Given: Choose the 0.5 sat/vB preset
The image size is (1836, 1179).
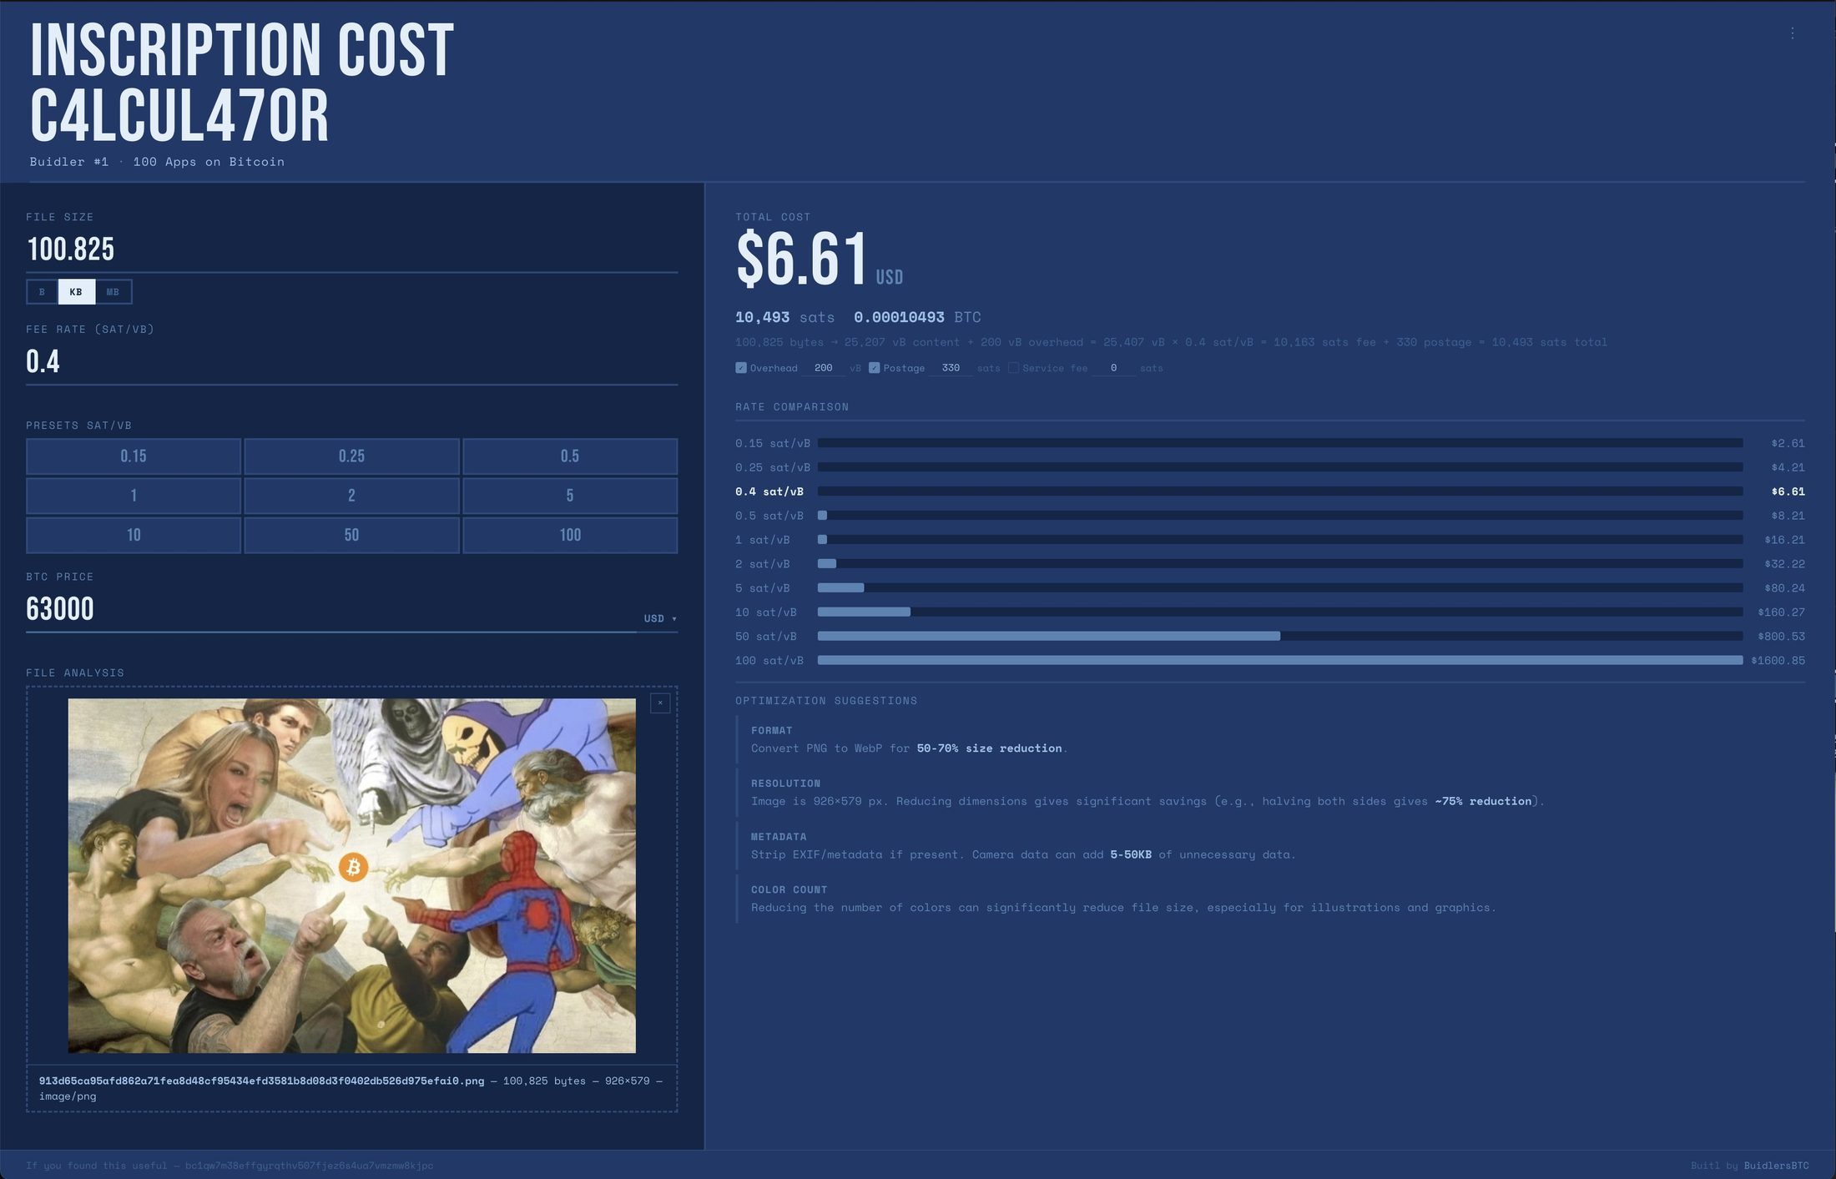Looking at the screenshot, I should [570, 456].
